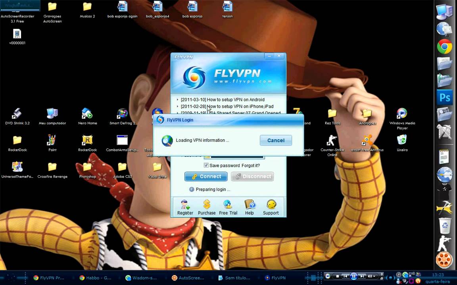The width and height of the screenshot is (457, 285).
Task: Switch to the 'Wisdom-s...' taskbar item
Action: pyautogui.click(x=141, y=278)
